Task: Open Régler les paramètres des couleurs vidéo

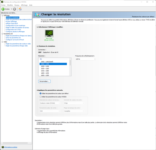Action: (x=18, y=44)
